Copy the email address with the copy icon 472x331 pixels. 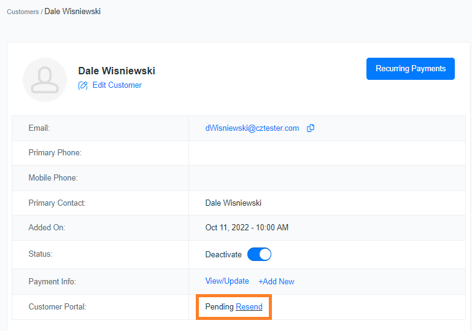(x=311, y=128)
